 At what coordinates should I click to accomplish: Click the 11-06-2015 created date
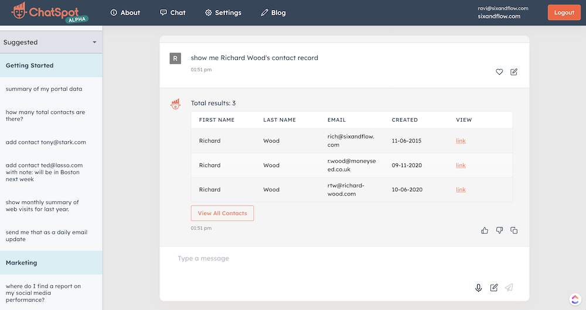[407, 140]
